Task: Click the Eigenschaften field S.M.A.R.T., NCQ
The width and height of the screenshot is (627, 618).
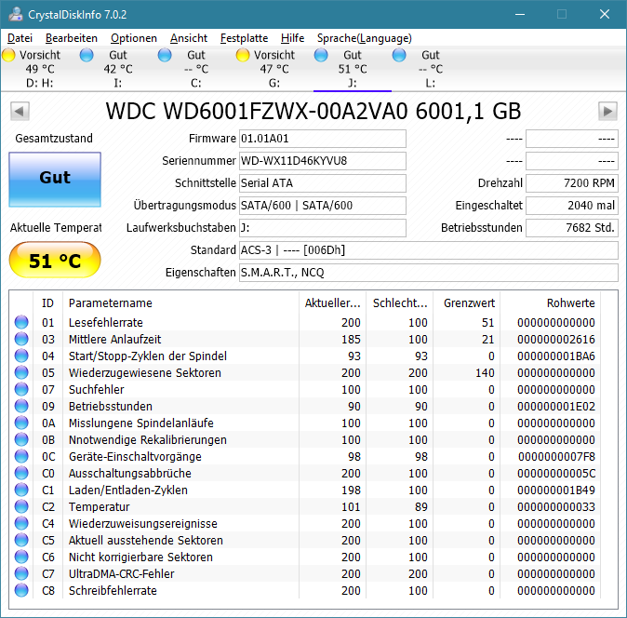Action: click(x=429, y=273)
